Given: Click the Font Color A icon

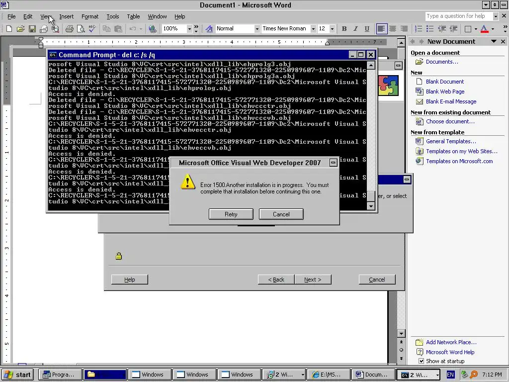Looking at the screenshot, I should (x=484, y=29).
